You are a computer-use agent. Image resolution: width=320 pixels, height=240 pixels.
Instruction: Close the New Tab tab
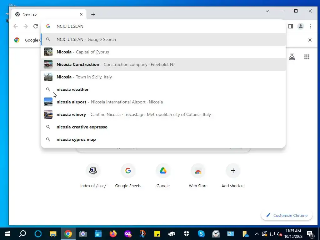pyautogui.click(x=81, y=14)
